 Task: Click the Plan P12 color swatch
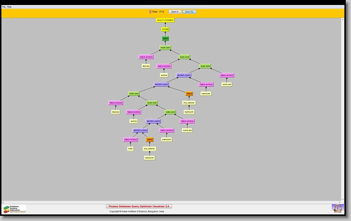150,12
